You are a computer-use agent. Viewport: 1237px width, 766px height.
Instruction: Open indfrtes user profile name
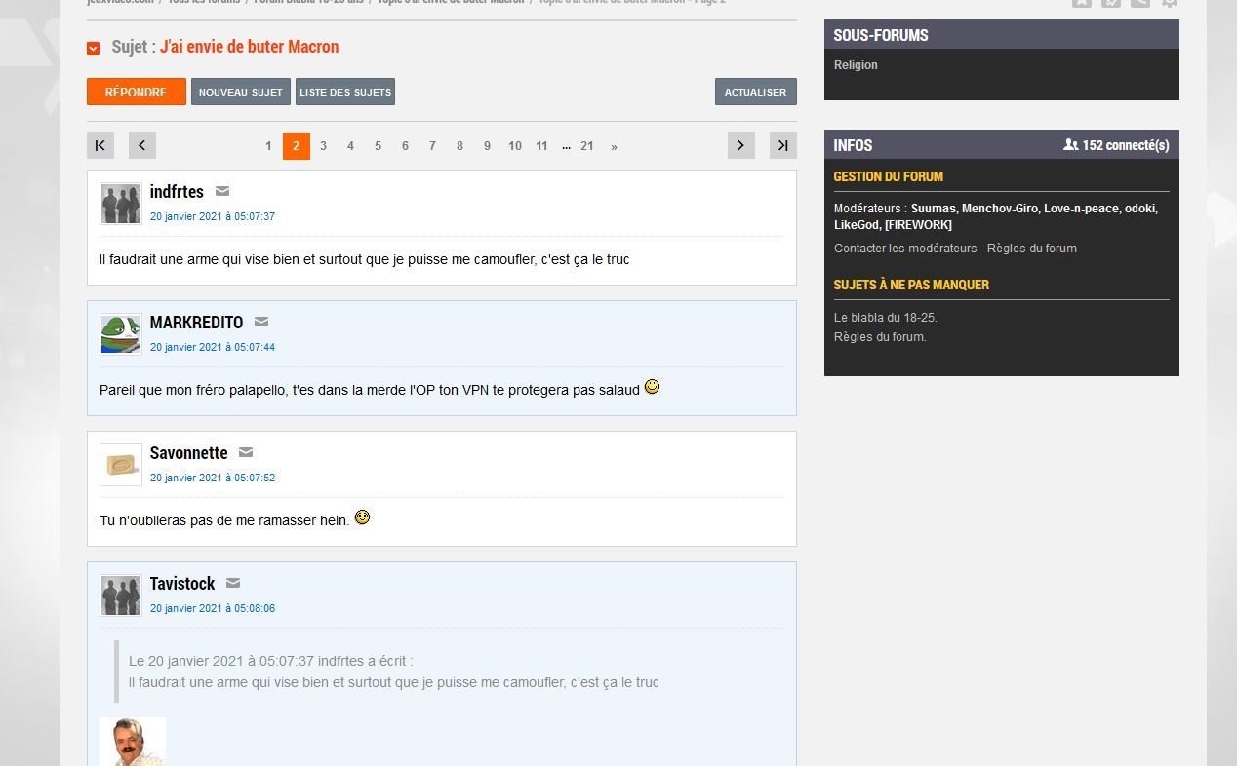(177, 192)
